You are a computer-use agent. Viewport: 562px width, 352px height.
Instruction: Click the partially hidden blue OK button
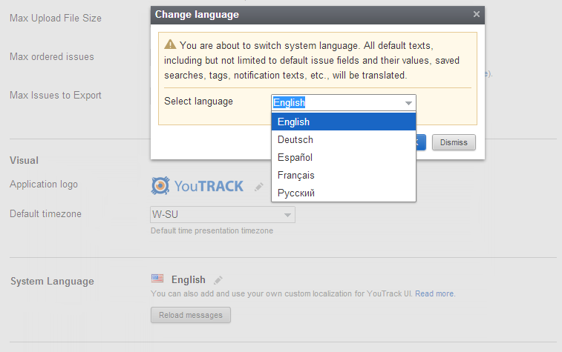[x=421, y=142]
